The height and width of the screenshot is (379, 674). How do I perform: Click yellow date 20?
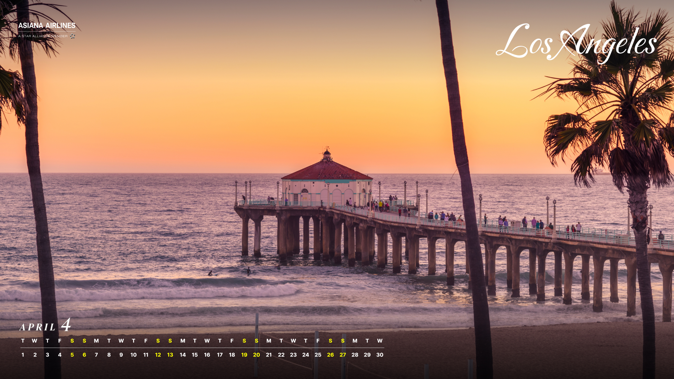click(257, 355)
